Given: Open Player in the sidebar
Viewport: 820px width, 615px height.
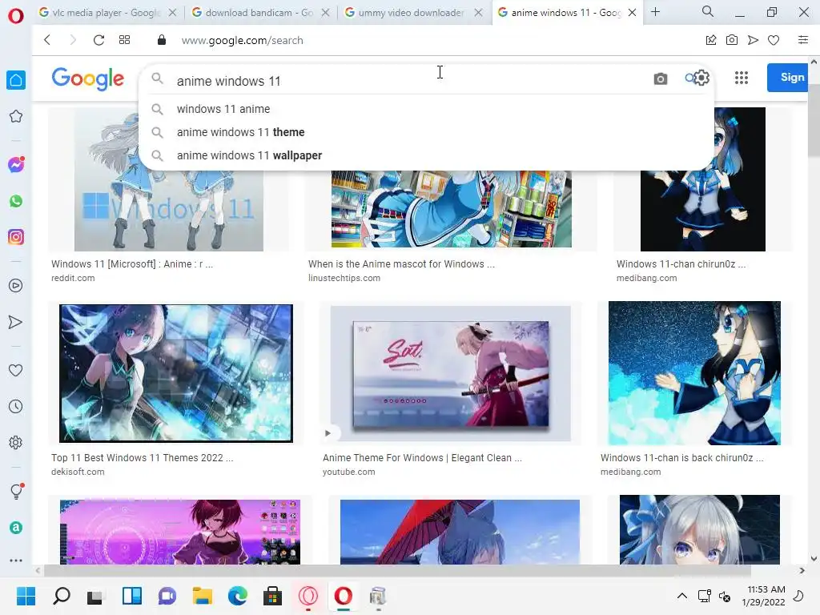Looking at the screenshot, I should tap(16, 286).
